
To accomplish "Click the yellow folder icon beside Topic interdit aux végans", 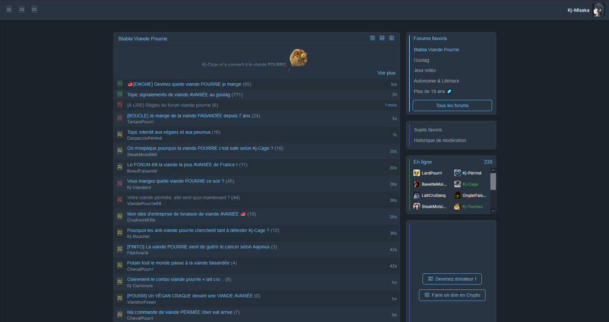I will click(120, 135).
